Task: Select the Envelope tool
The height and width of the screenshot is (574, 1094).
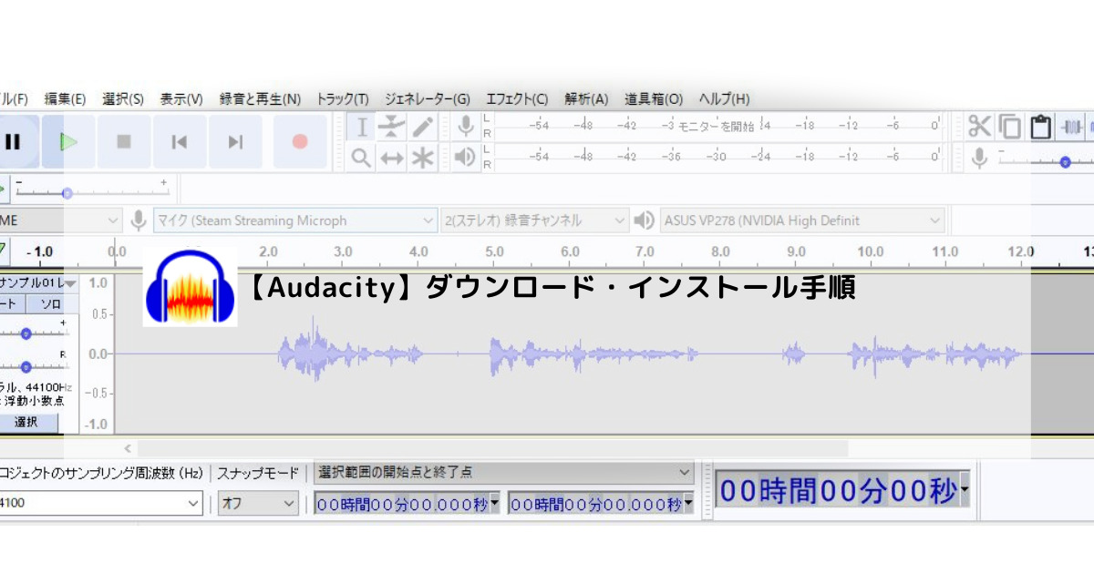Action: click(x=392, y=128)
